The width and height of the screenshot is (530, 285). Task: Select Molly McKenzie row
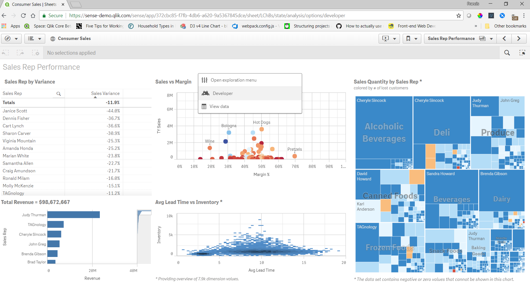(76, 186)
